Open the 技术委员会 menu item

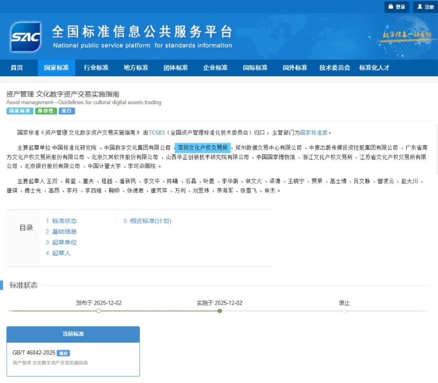point(335,68)
